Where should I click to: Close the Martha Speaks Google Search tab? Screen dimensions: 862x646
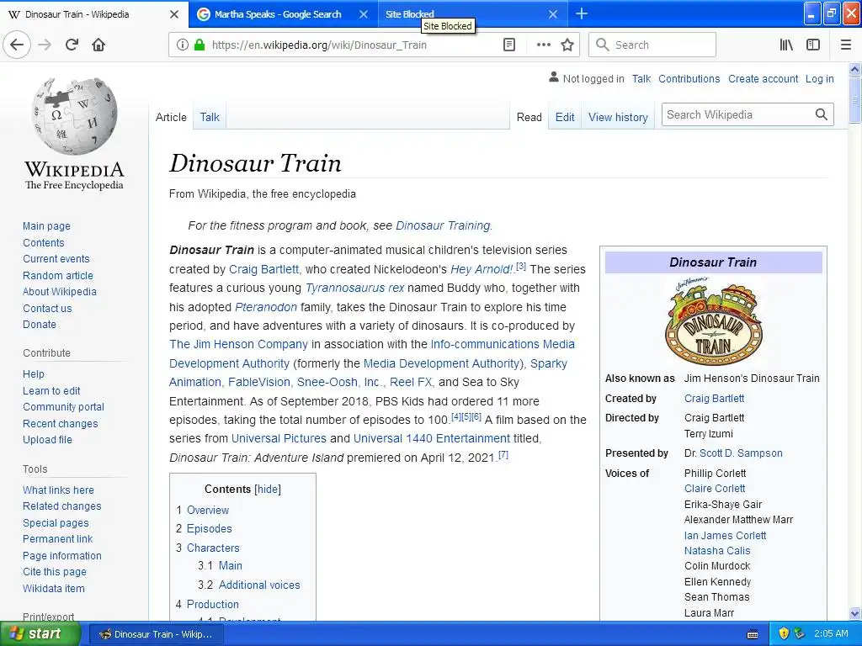click(x=364, y=14)
